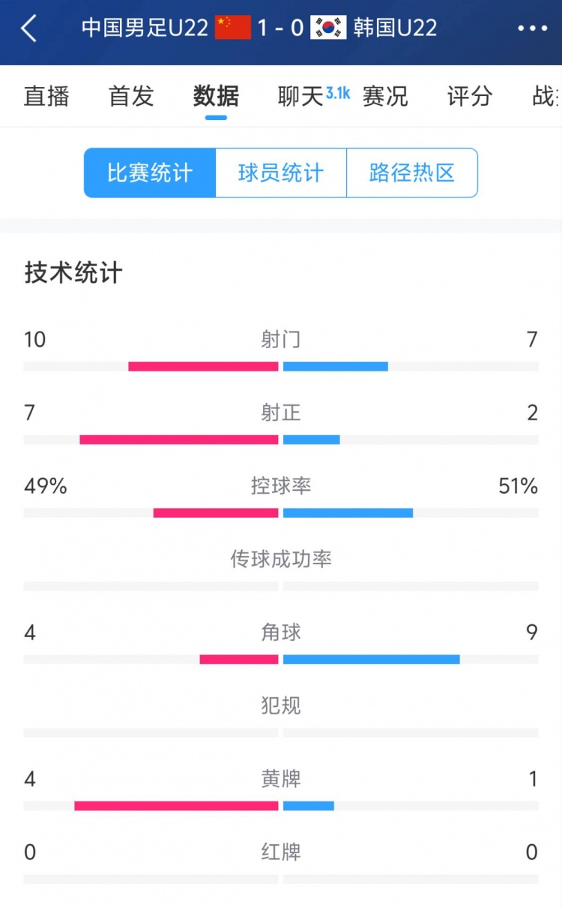Select the 比赛统计 segment
The height and width of the screenshot is (908, 562).
point(150,173)
